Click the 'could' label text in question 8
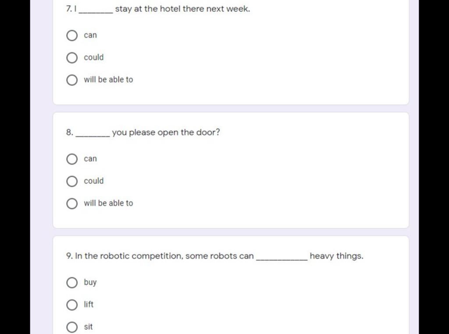This screenshot has height=334, width=449. (94, 181)
